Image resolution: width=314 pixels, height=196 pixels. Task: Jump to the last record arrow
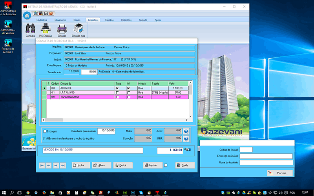62,165
